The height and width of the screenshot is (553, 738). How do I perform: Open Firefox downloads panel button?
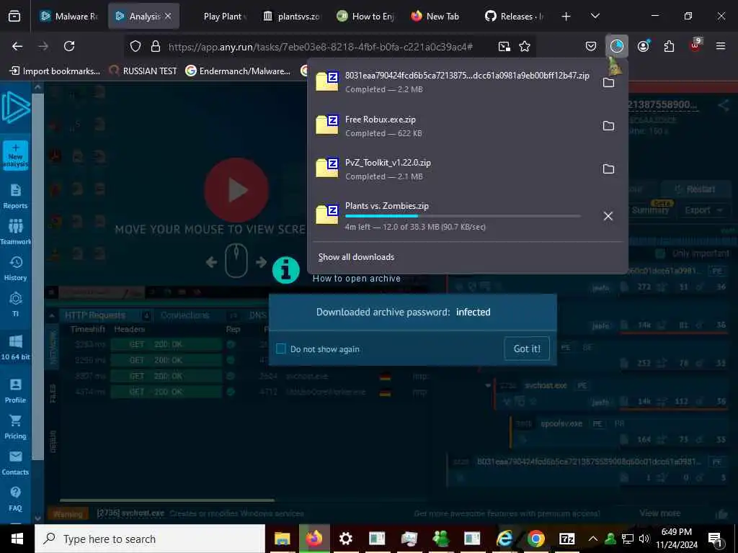click(616, 46)
